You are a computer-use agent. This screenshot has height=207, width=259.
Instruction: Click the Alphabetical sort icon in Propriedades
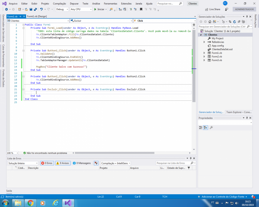205,128
